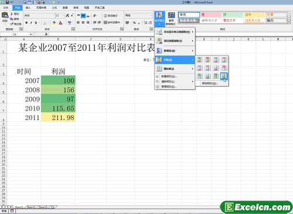Image resolution: width=293 pixels, height=214 pixels.
Task: Click the increase indent icon
Action: (99, 22)
